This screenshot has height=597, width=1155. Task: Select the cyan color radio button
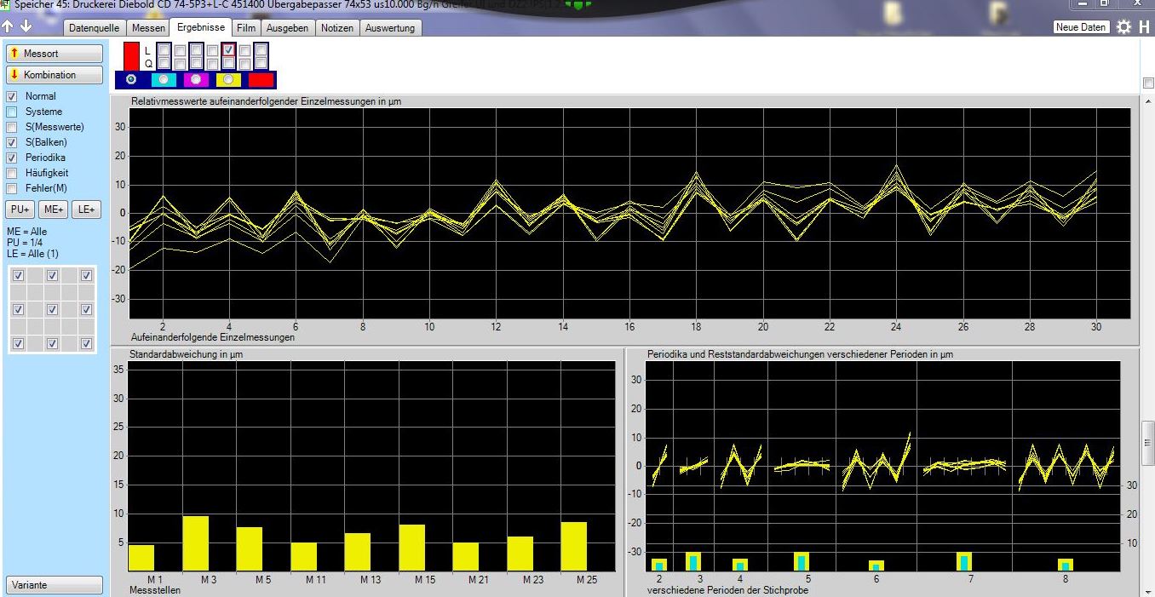[164, 79]
